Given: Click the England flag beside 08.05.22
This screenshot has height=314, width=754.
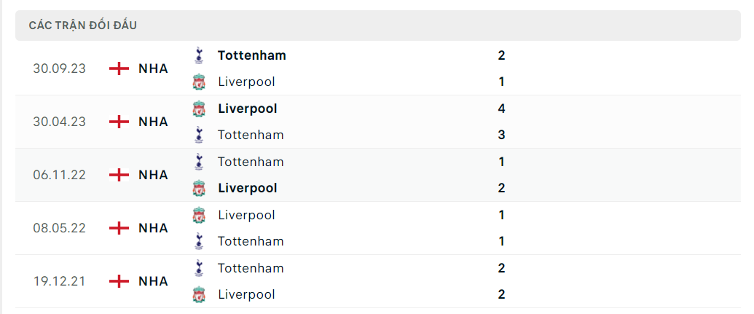Looking at the screenshot, I should pos(119,228).
